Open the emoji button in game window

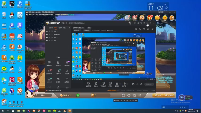(x=158, y=95)
